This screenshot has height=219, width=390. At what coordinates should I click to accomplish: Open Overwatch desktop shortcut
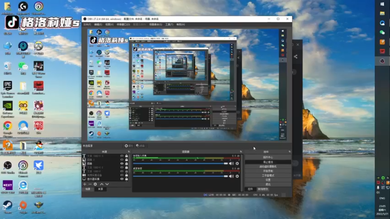click(39, 48)
